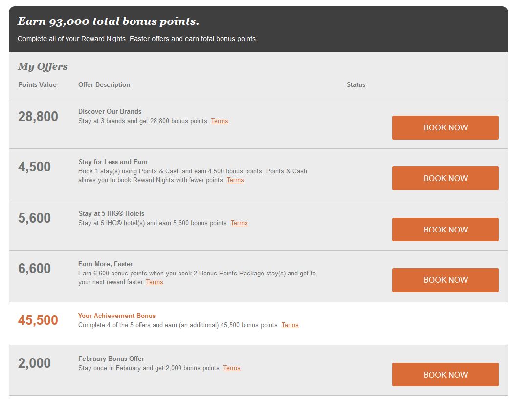
Task: Click the 28,800 points value
Action: (38, 117)
